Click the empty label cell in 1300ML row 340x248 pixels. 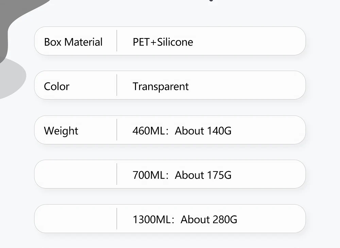[x=75, y=219]
